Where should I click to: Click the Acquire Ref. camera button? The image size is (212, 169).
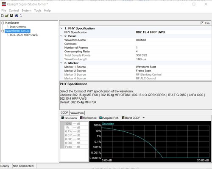(109, 118)
